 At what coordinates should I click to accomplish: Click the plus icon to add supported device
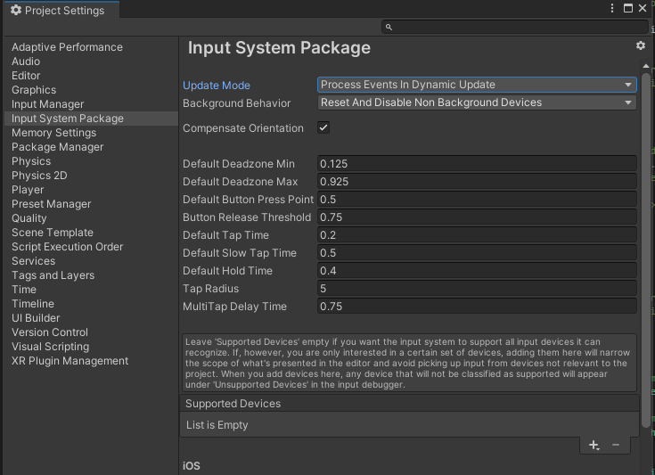(x=594, y=445)
